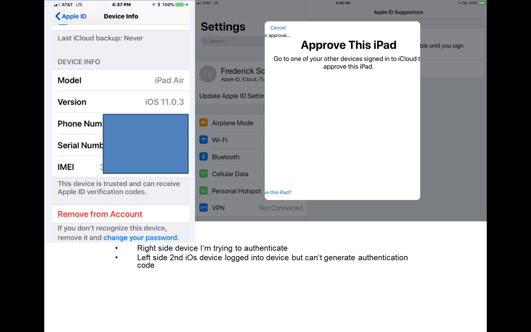The height and width of the screenshot is (332, 531).
Task: Tap the magnifier icon in the Settings search
Action: 205,41
